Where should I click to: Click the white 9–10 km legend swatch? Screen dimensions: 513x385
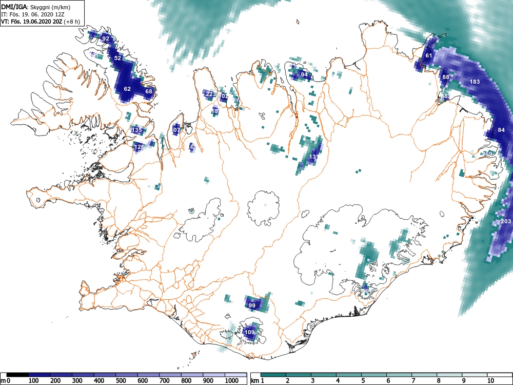[x=475, y=375]
